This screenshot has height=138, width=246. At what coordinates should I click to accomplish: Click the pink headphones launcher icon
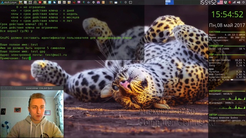tap(98, 2)
